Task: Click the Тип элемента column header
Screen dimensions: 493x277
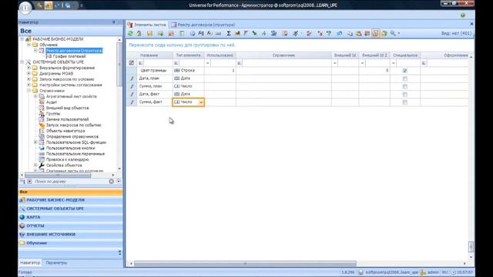Action: tap(188, 55)
